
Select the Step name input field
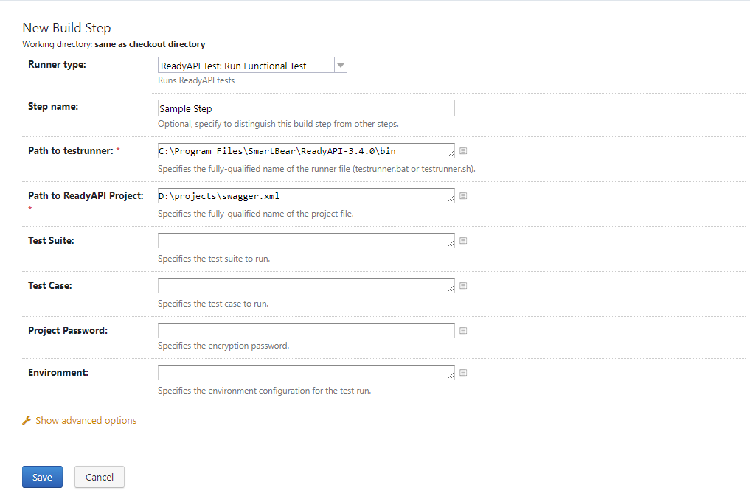tap(305, 108)
